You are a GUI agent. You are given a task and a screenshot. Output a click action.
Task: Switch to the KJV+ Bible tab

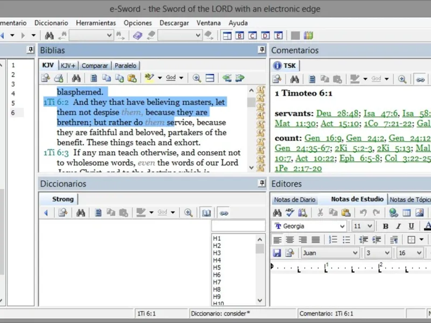pyautogui.click(x=68, y=66)
